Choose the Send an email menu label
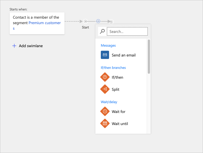The height and width of the screenshot is (153, 203). (124, 55)
